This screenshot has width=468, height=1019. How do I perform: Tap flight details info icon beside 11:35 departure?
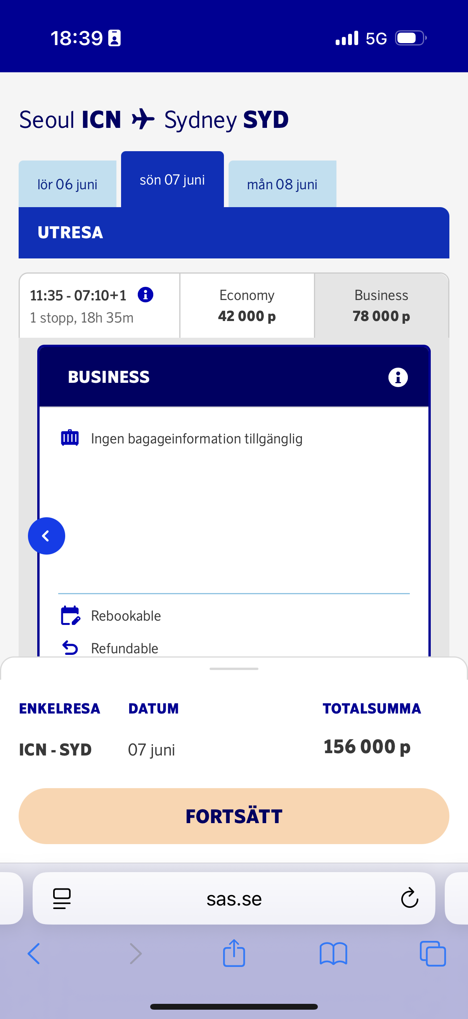146,295
